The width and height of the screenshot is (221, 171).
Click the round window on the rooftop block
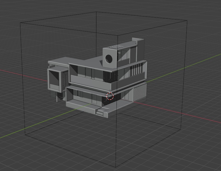coord(109,58)
